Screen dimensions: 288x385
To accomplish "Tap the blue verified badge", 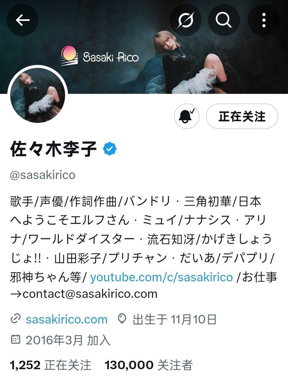I will coord(110,149).
